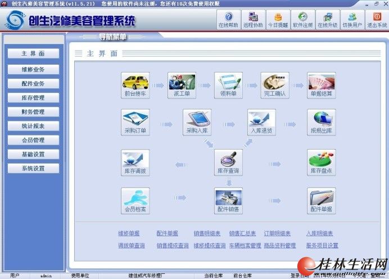Screen dimensions: 389x279
Task: Click the 报损出库 damage stock-out icon
Action: coord(322,122)
